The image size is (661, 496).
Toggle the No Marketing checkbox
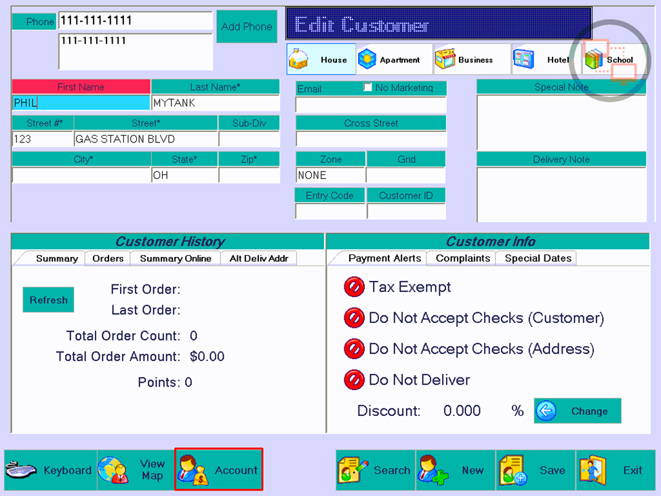coord(367,88)
